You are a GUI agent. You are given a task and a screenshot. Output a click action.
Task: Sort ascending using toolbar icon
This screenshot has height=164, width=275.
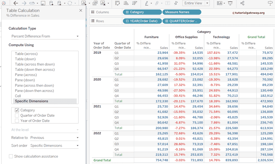(x=126, y=3)
